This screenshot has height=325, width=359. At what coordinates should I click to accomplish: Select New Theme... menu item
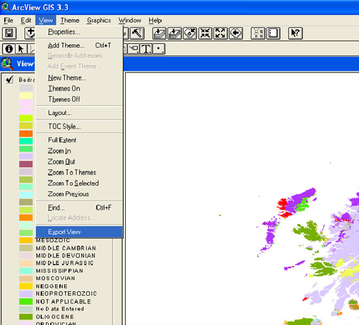click(x=79, y=78)
